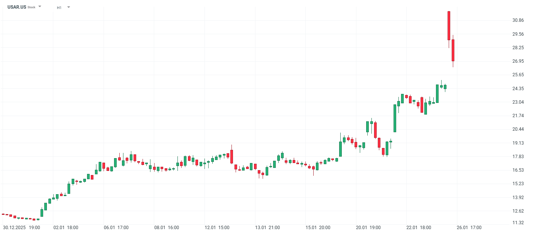Click the 22.01 18:00 time label
The height and width of the screenshot is (234, 535).
(x=419, y=228)
